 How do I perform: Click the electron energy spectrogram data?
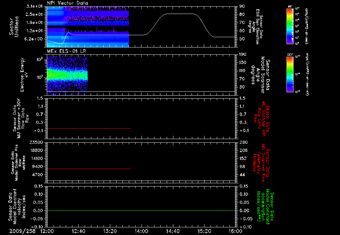[x=67, y=75]
